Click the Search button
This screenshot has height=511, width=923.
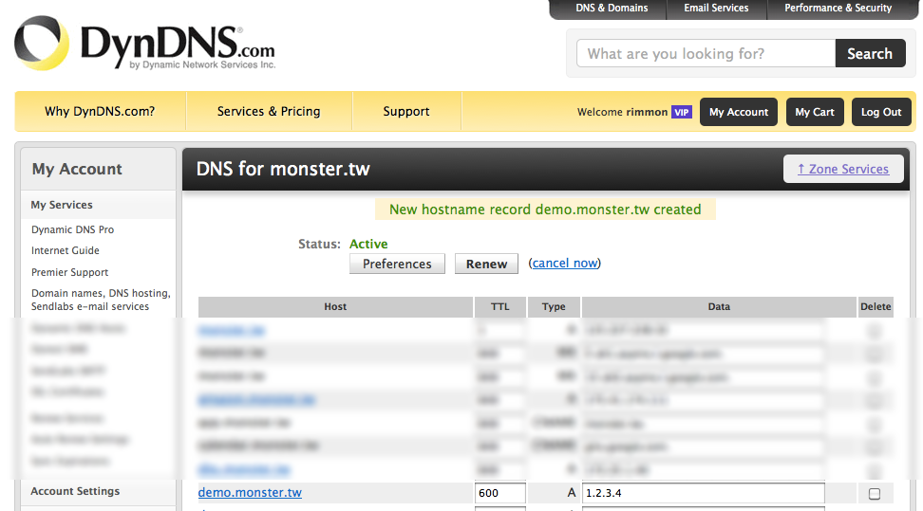point(870,53)
